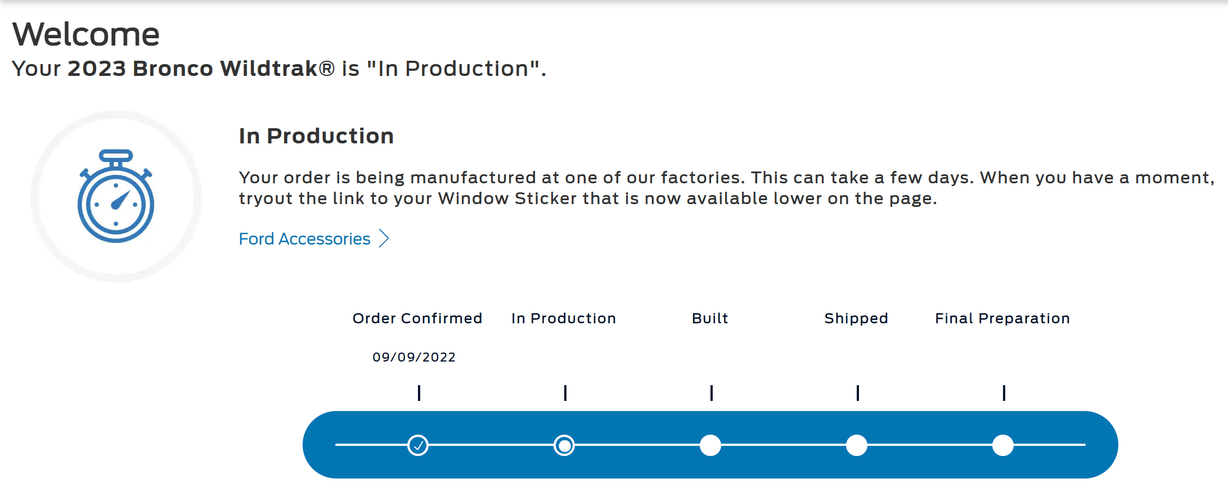Click the Final Preparation stage label
The width and height of the screenshot is (1228, 501).
coord(1002,319)
